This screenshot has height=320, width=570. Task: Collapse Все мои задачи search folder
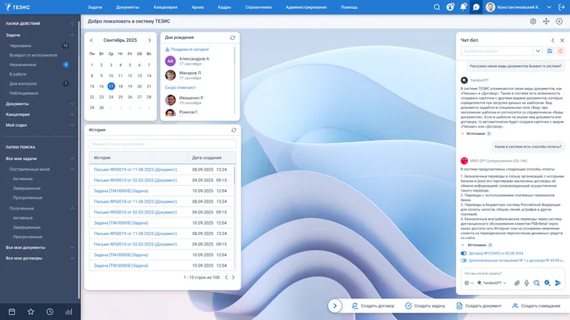[72, 158]
